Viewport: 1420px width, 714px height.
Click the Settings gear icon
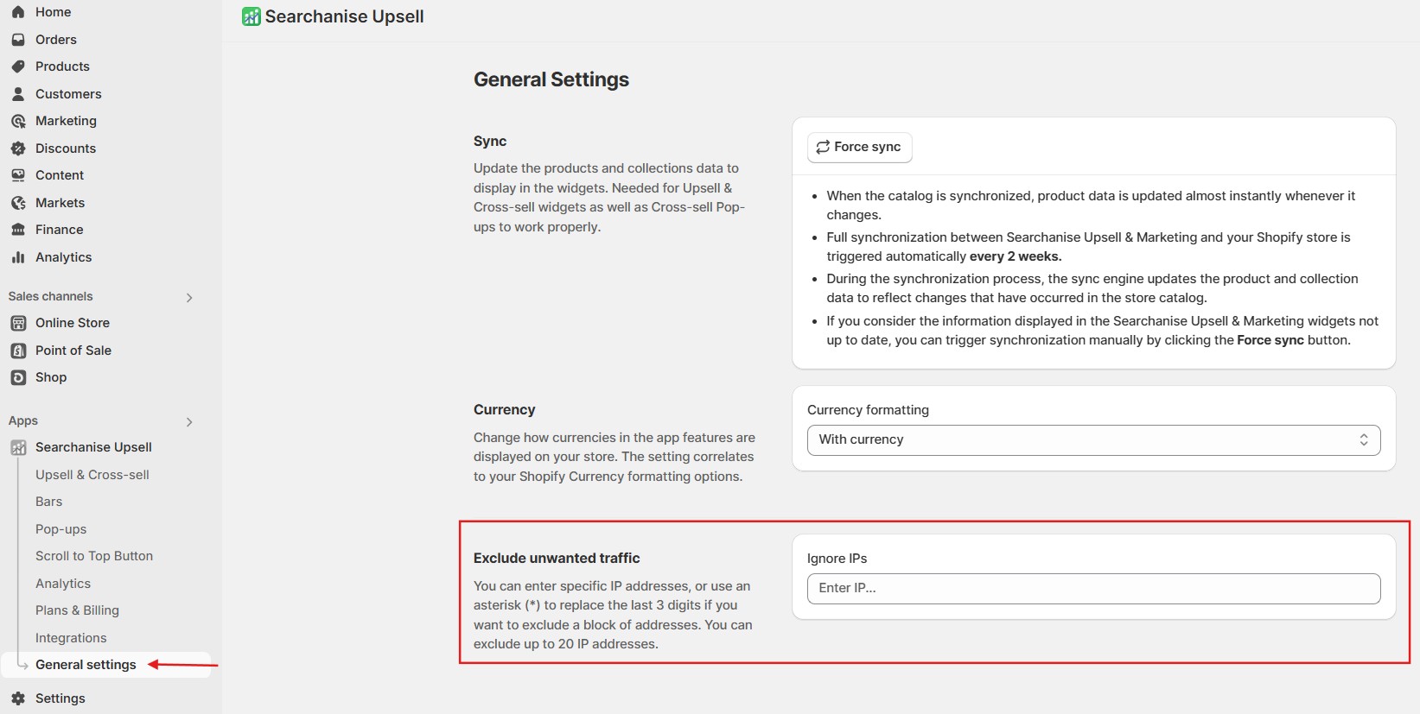(18, 698)
